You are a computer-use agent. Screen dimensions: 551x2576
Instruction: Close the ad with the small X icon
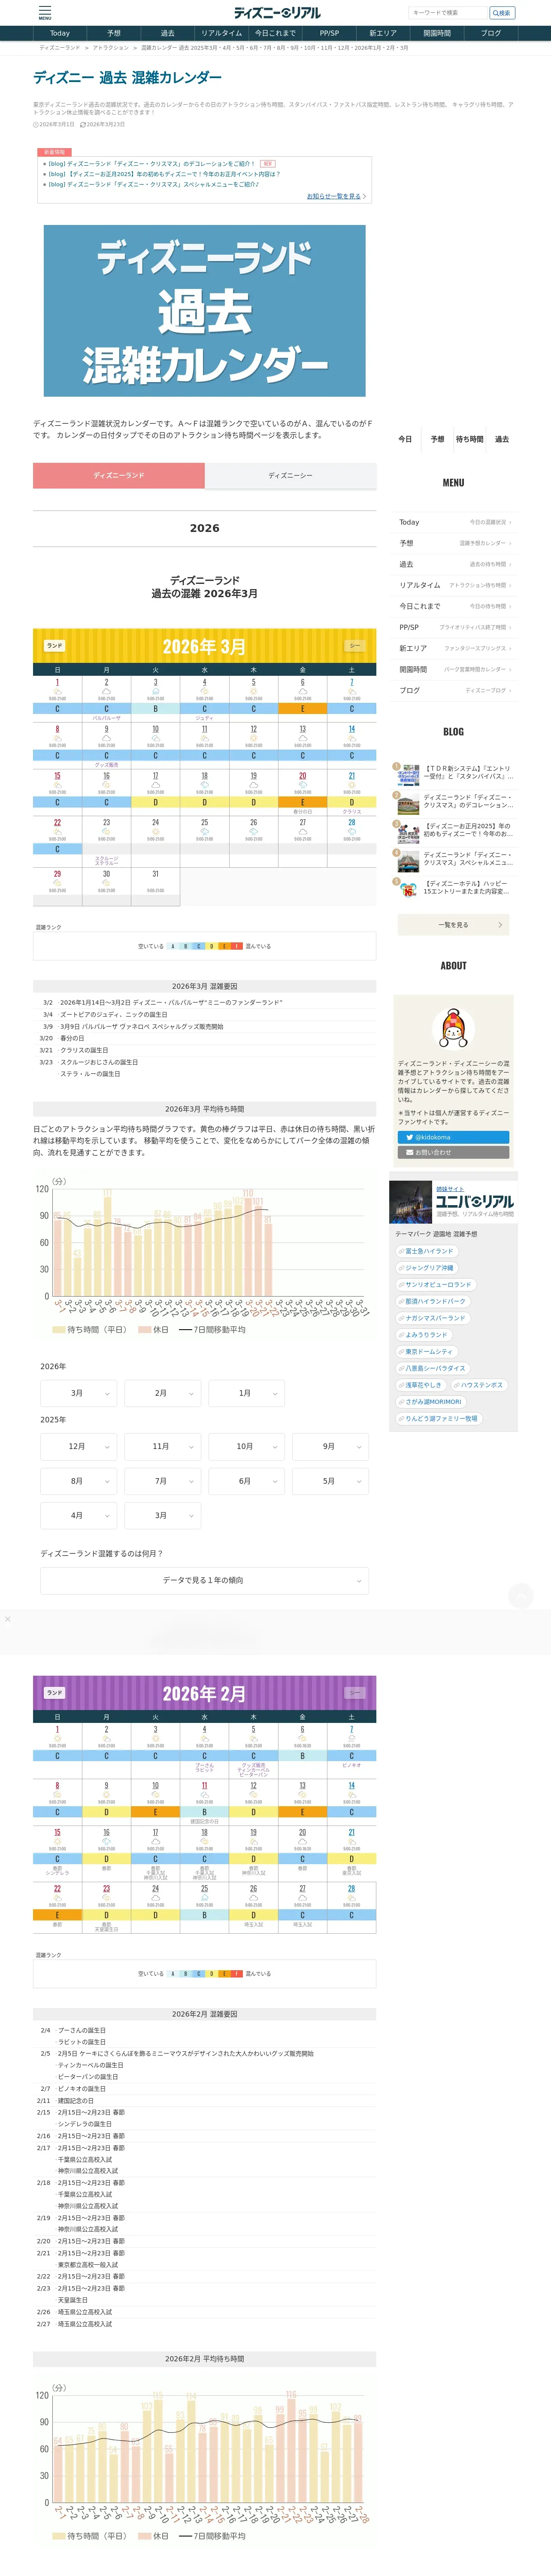coord(8,1619)
